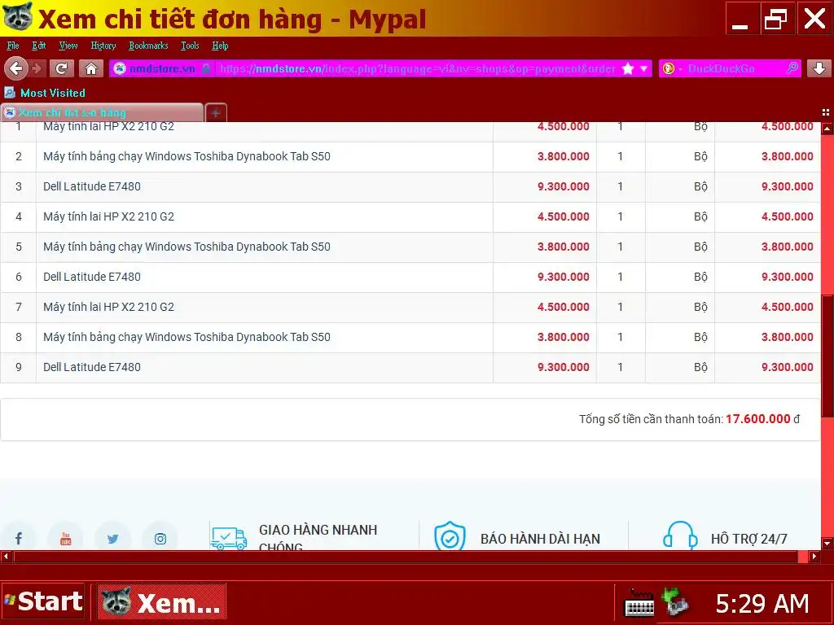Click the Mypal raccoon title bar icon
Viewport: 834px width, 625px height.
click(x=18, y=17)
